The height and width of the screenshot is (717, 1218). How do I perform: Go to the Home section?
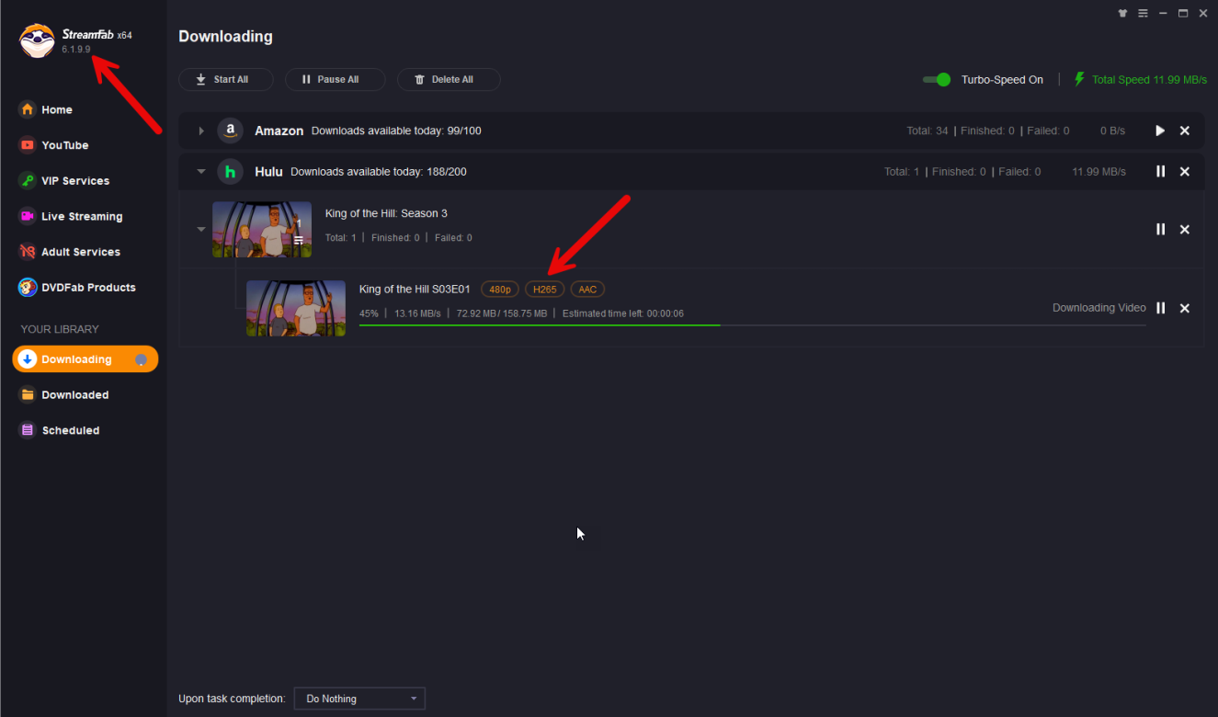tap(57, 109)
